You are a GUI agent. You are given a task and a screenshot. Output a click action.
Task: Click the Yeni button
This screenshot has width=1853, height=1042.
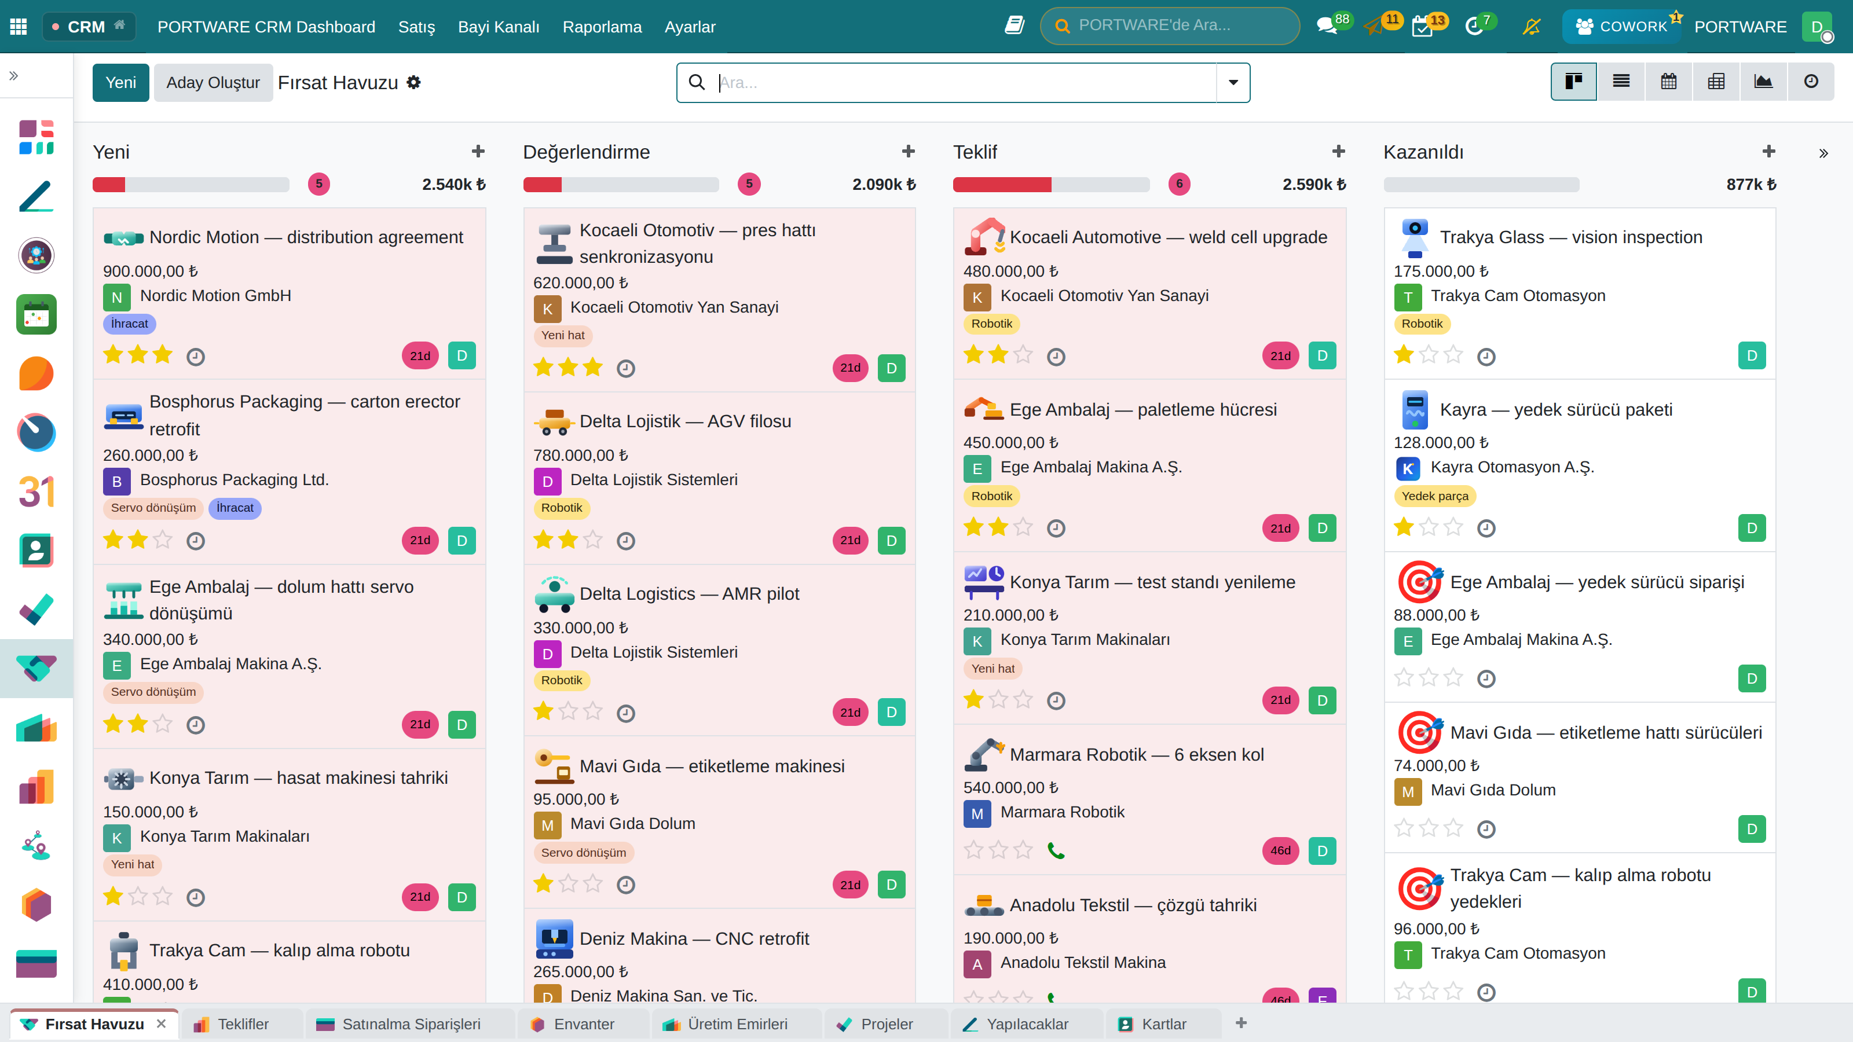point(121,82)
